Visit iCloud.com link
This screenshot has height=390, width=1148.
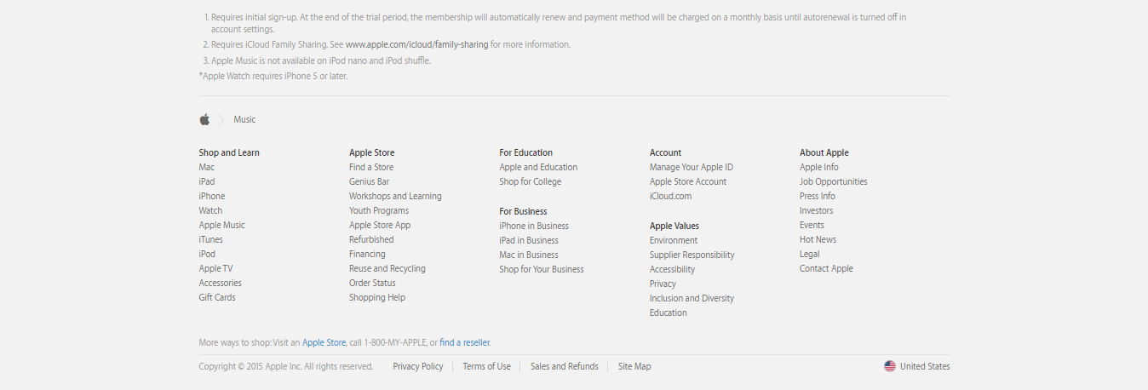click(x=670, y=197)
